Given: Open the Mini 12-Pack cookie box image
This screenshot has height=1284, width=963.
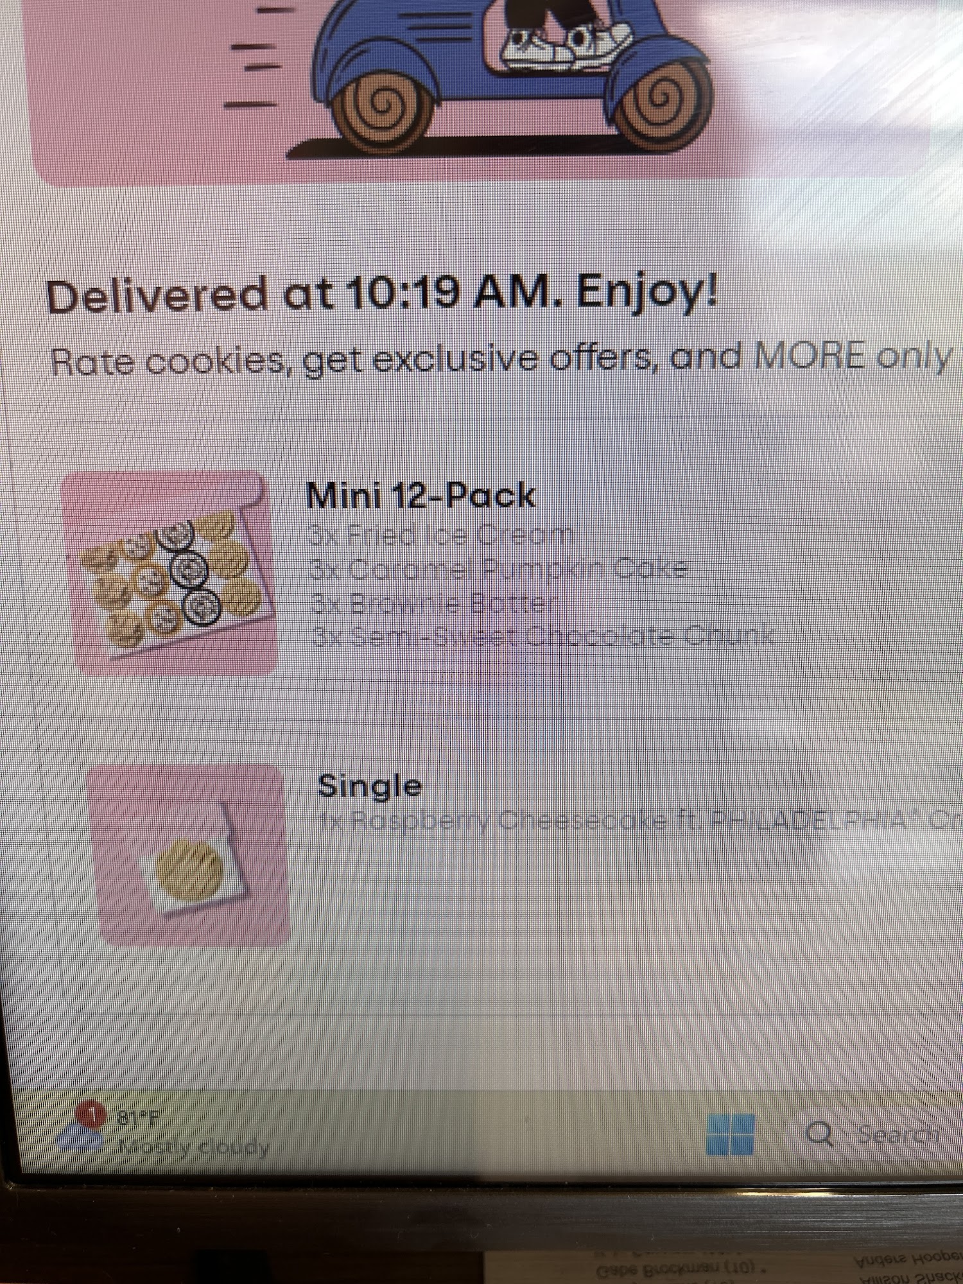Looking at the screenshot, I should coord(169,573).
